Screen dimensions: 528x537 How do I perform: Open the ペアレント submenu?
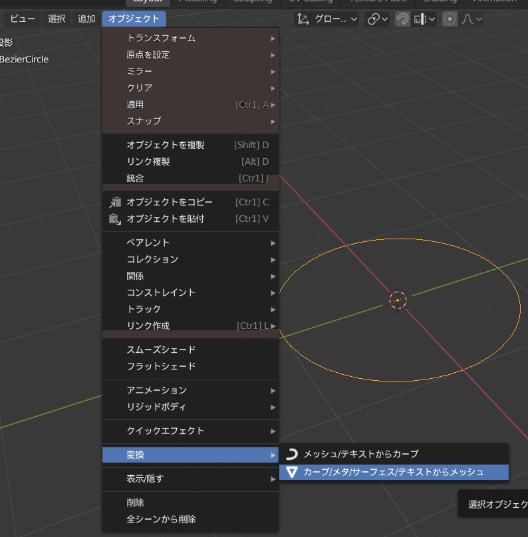pyautogui.click(x=190, y=243)
